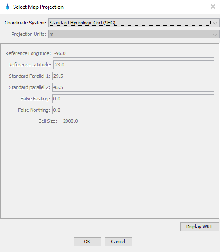
Task: Expand the Projection Units dropdown
Action: point(215,35)
